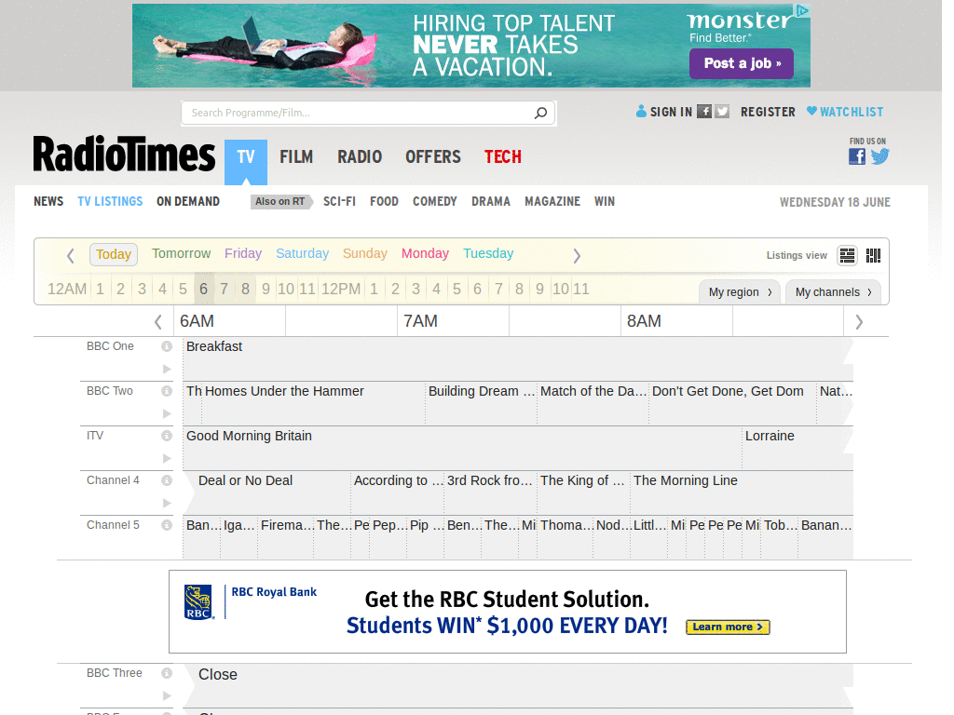
Task: Click the Facebook sign-in icon
Action: (704, 112)
